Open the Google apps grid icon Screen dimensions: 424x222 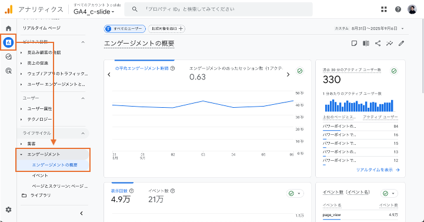pyautogui.click(x=383, y=9)
